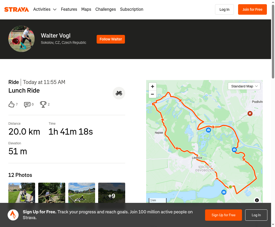Click the camera marker near the ponds
This screenshot has width=275, height=227.
pyautogui.click(x=208, y=130)
